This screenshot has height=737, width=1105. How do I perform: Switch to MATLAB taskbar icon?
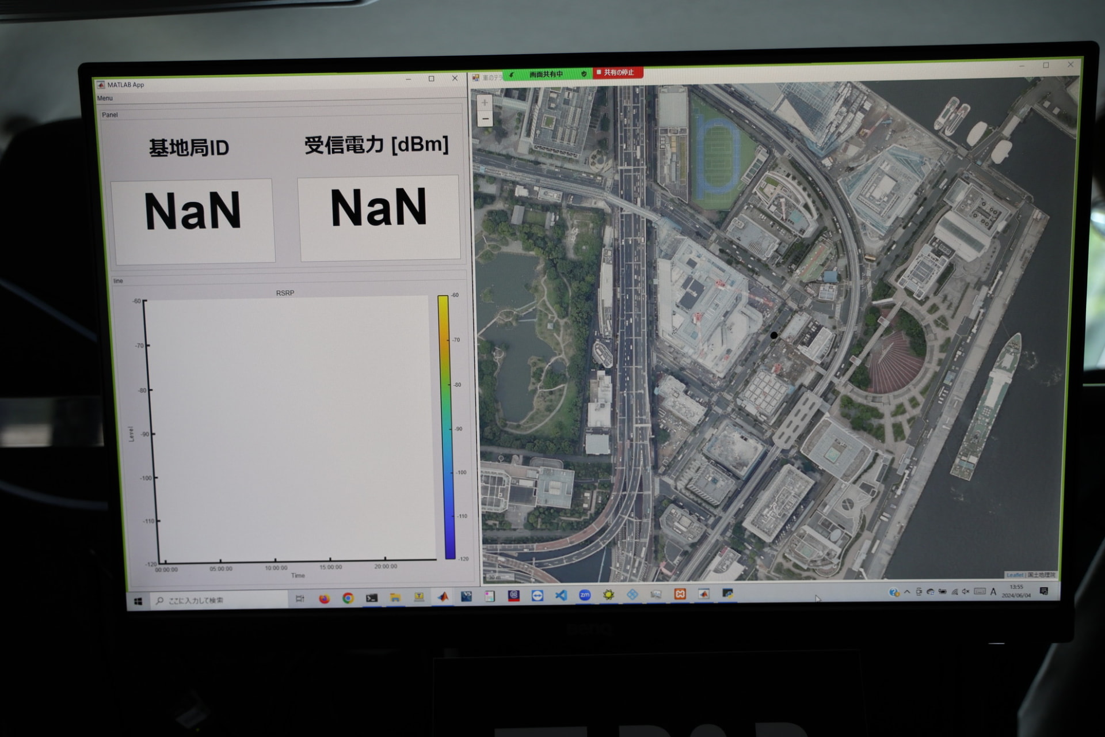(443, 597)
